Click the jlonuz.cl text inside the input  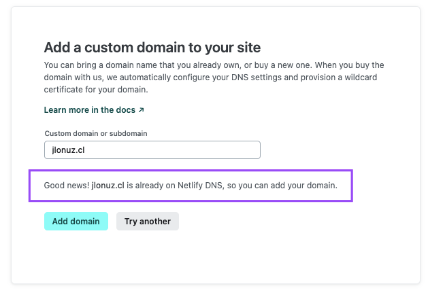pyautogui.click(x=65, y=150)
